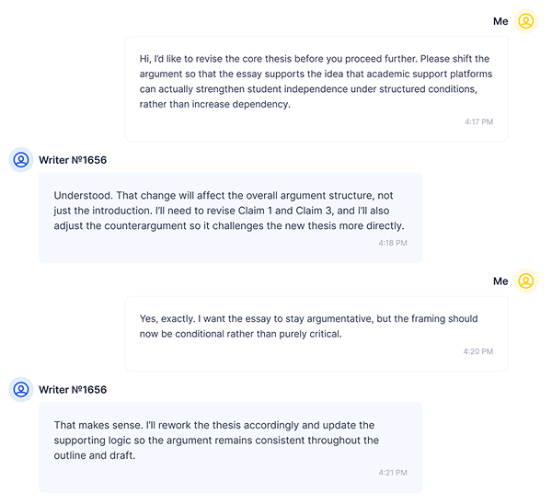The image size is (552, 504).
Task: Click the Me label above the 4:17 PM message
Action: tap(500, 21)
